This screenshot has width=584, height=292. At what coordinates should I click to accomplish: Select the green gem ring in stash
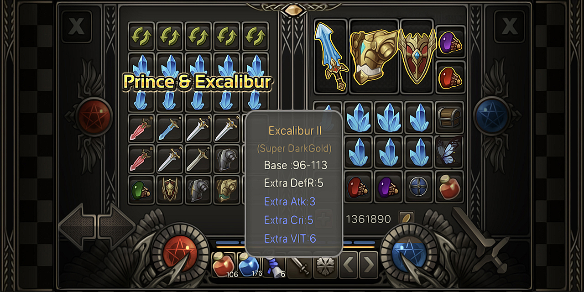point(141,190)
